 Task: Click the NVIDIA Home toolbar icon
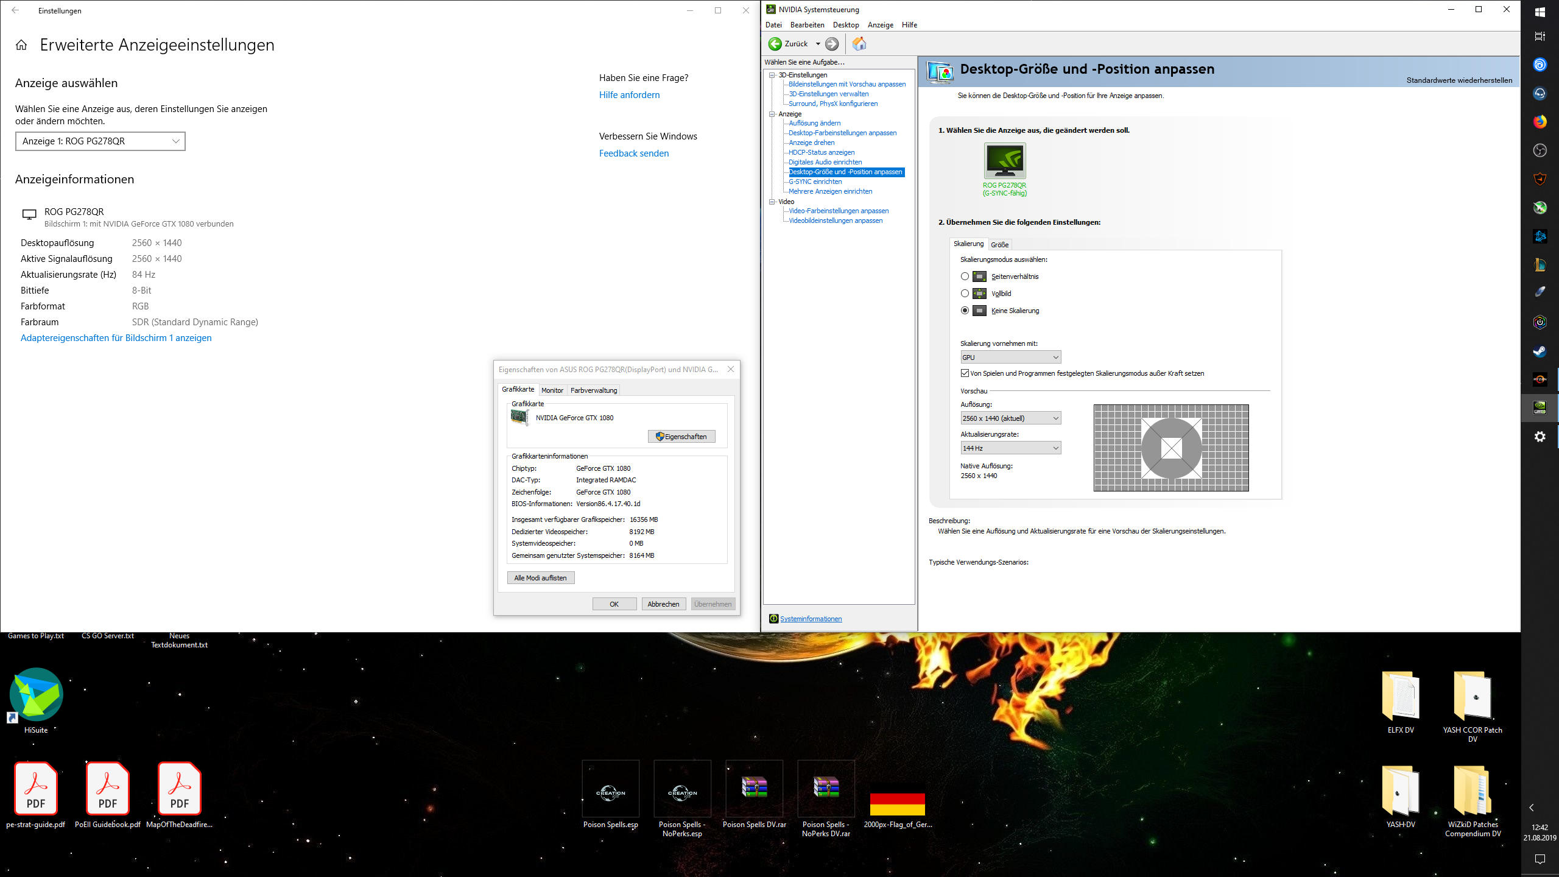coord(859,44)
